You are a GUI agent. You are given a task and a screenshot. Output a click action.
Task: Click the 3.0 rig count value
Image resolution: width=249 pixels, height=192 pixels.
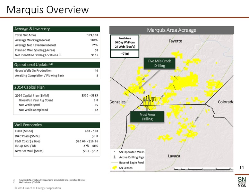click(x=96, y=100)
